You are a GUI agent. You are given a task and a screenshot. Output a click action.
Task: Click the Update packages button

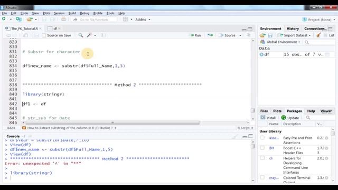(290, 118)
